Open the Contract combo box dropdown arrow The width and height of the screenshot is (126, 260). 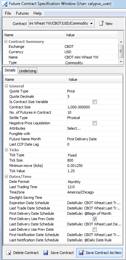click(x=92, y=24)
